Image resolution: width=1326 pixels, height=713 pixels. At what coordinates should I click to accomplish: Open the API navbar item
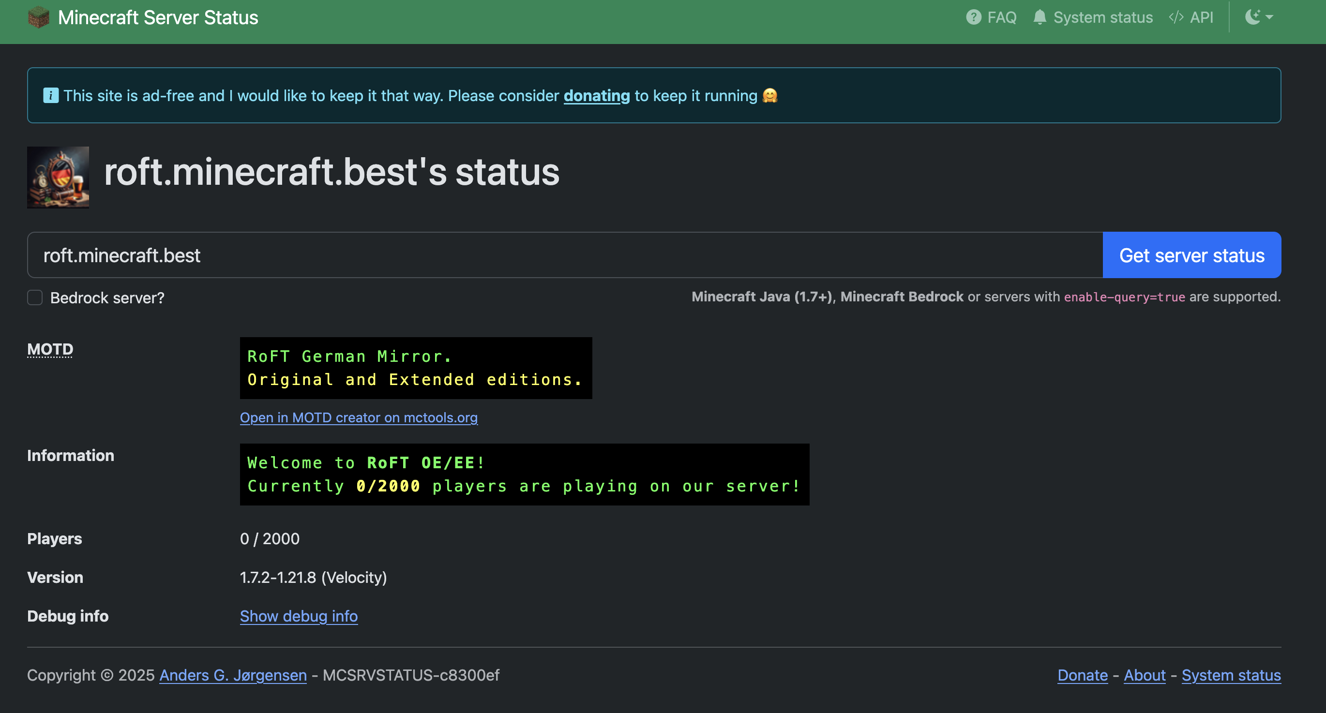coord(1191,17)
